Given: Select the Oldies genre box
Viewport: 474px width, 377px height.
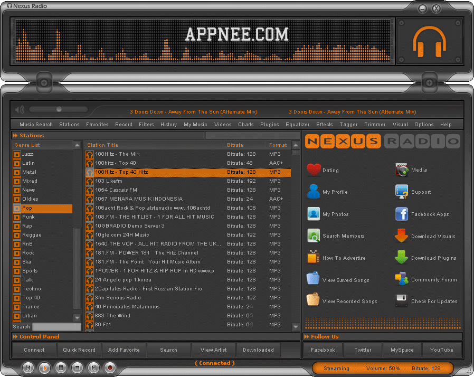Looking at the screenshot, I should [16, 200].
